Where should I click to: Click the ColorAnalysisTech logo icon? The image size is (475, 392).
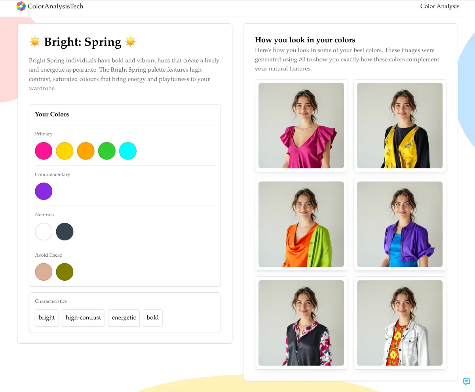21,6
